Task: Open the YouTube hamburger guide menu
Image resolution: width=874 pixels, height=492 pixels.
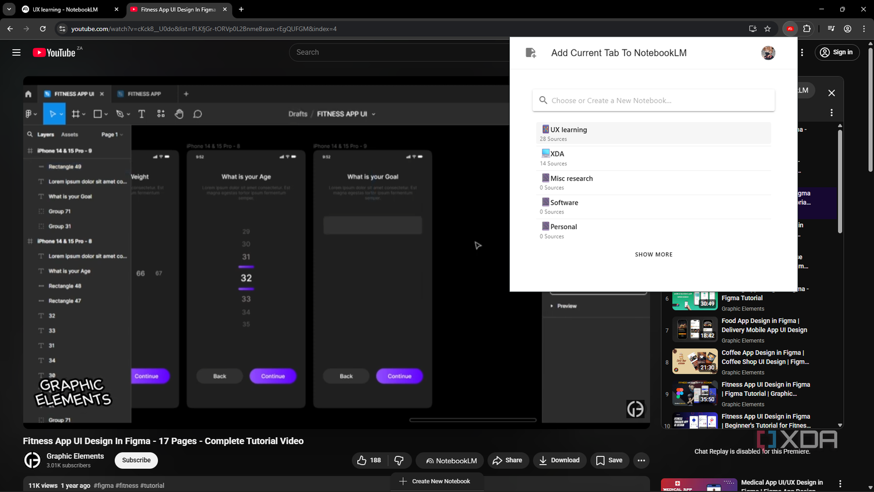Action: tap(16, 52)
